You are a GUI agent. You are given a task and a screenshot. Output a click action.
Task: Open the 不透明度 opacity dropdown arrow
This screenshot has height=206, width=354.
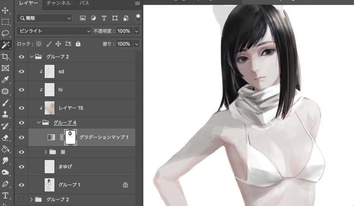pyautogui.click(x=137, y=31)
